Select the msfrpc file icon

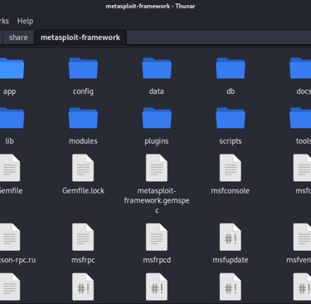click(x=83, y=237)
